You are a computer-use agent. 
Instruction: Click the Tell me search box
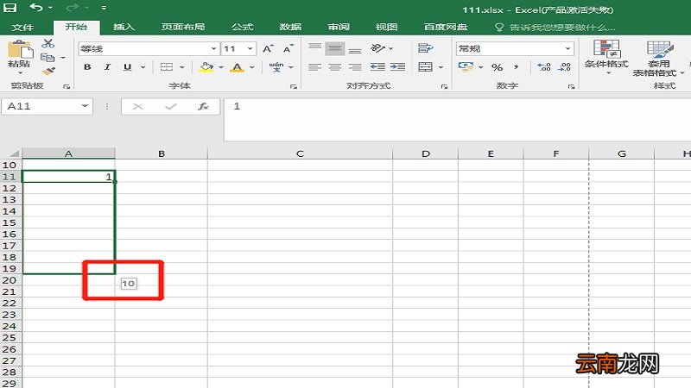pos(555,28)
